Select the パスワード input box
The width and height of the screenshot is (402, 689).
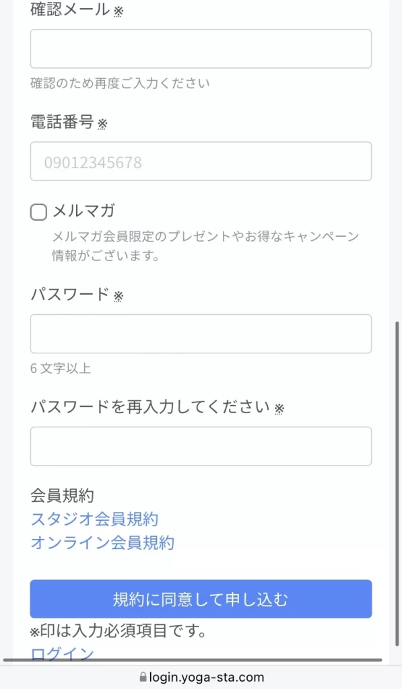(x=201, y=334)
